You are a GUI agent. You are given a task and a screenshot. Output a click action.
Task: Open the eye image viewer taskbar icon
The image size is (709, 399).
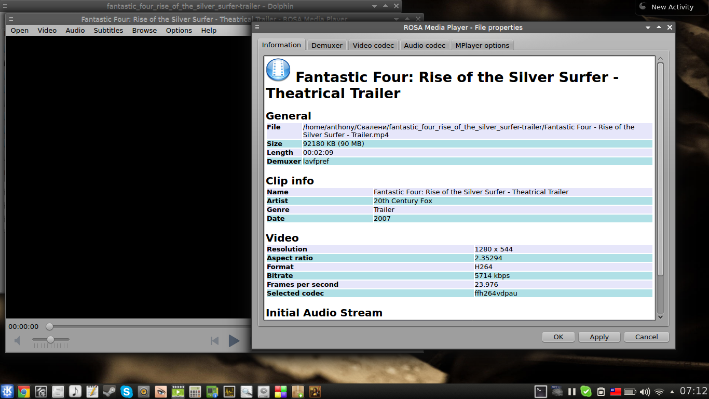161,391
